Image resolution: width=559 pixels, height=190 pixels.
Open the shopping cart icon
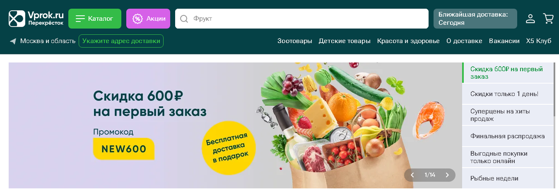(x=548, y=19)
